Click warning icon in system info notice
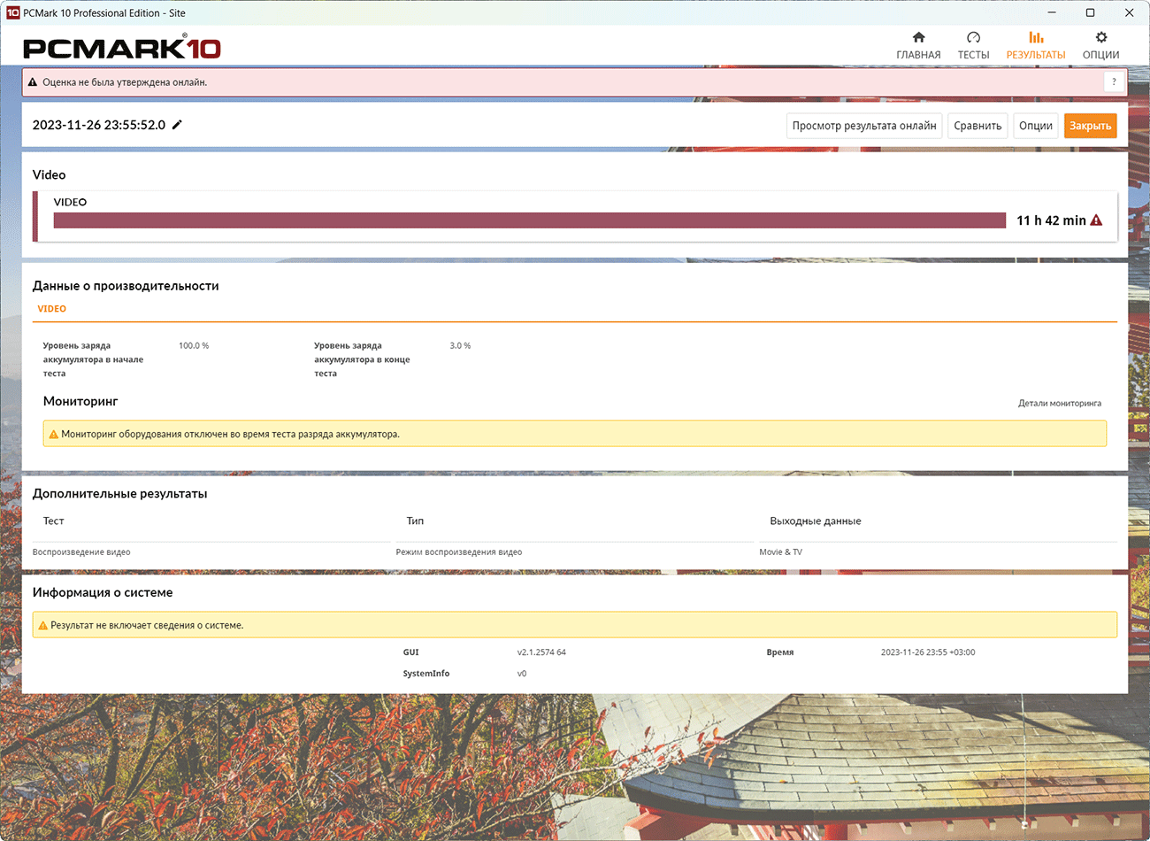This screenshot has width=1150, height=841. (42, 626)
